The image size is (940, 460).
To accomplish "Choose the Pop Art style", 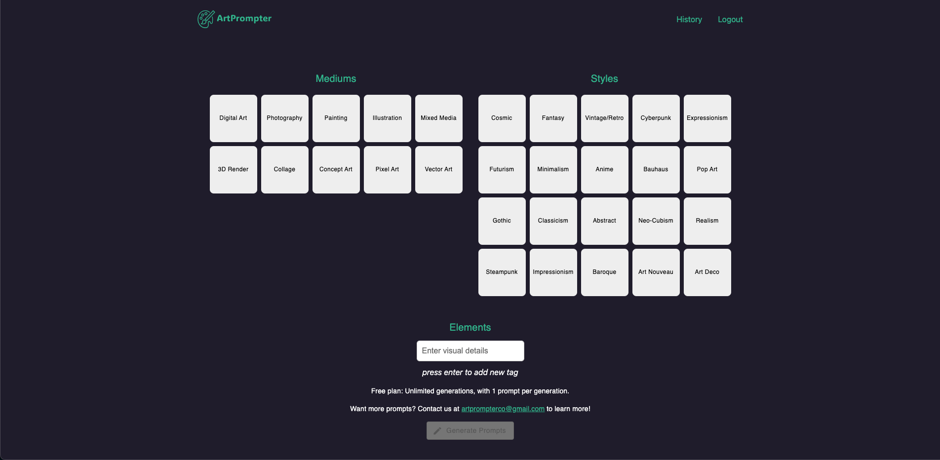I will point(707,170).
